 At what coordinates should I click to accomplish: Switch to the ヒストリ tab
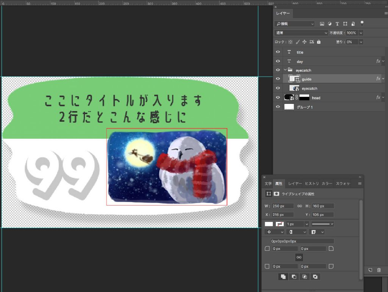(312, 184)
